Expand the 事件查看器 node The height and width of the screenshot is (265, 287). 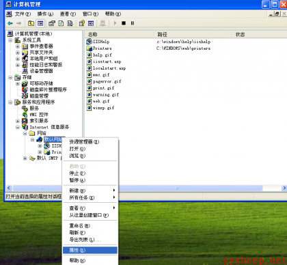18,46
